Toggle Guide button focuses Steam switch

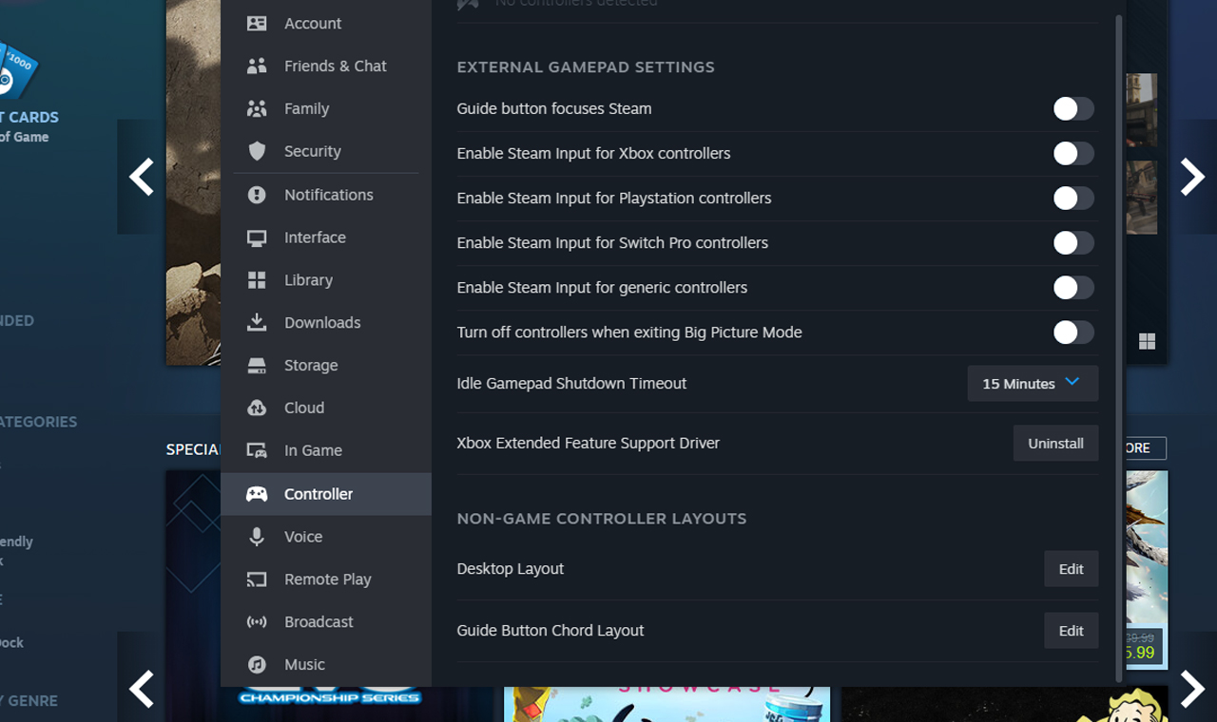(x=1072, y=109)
